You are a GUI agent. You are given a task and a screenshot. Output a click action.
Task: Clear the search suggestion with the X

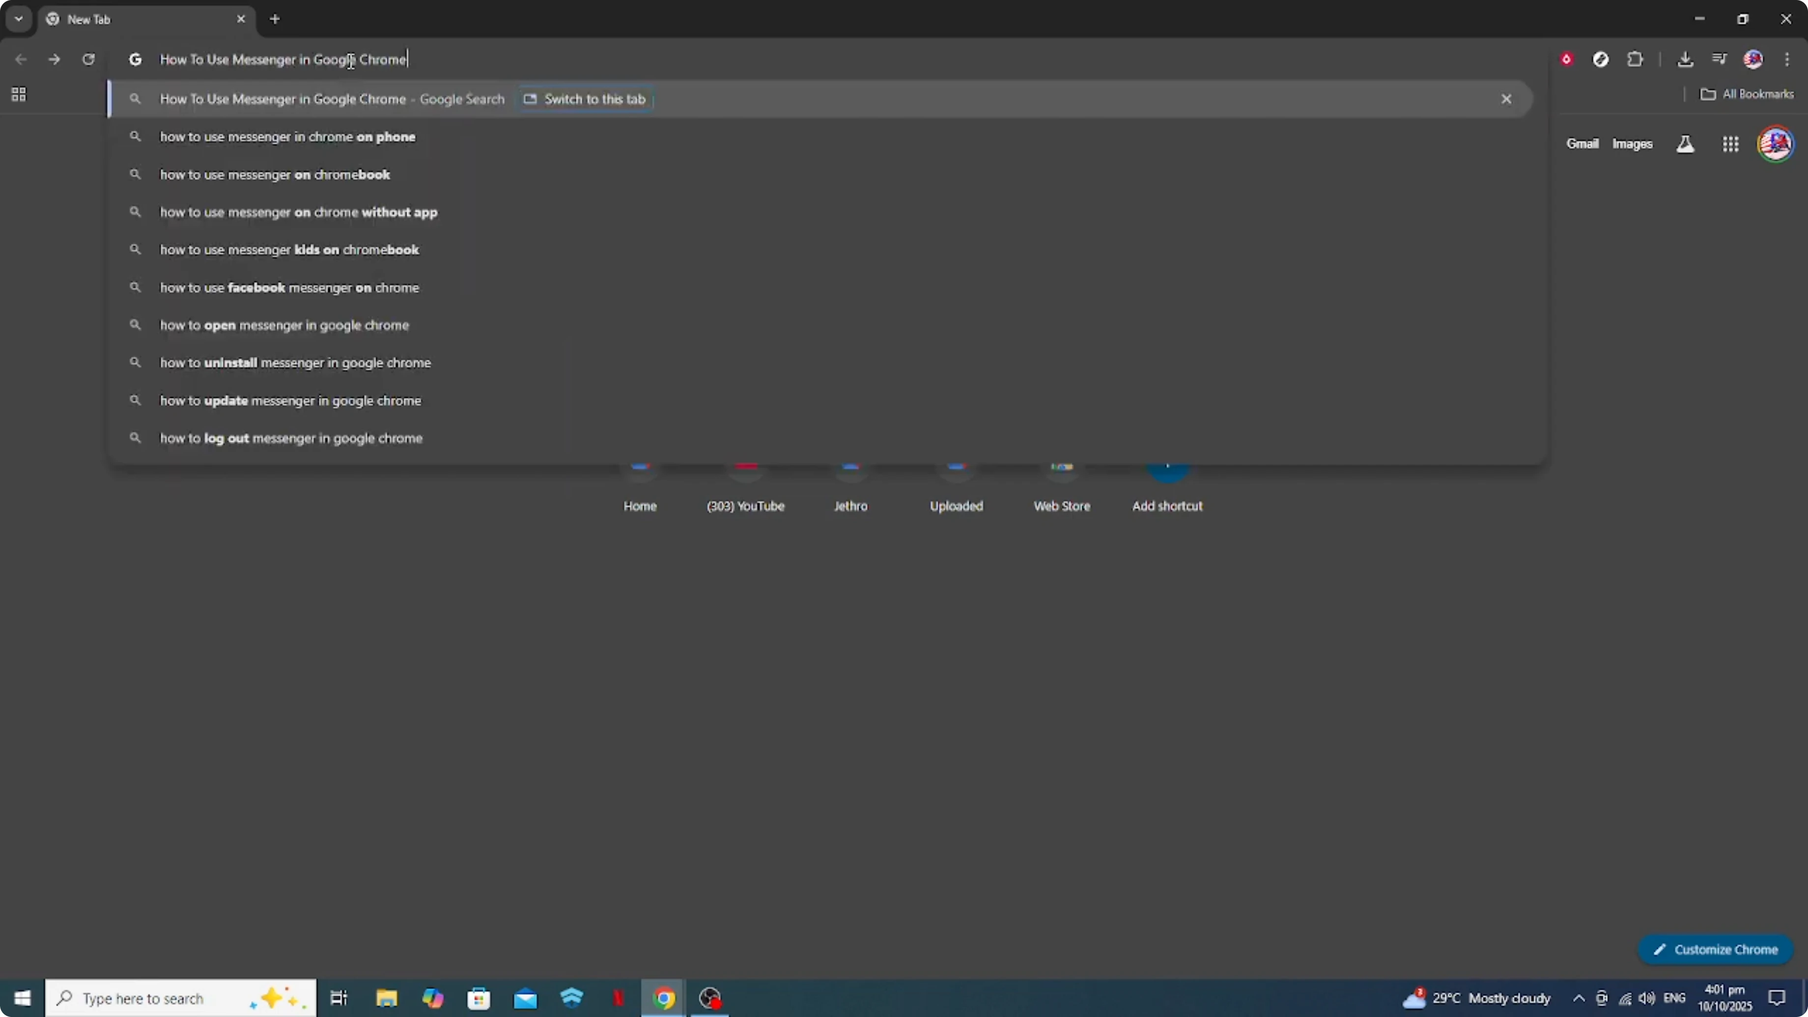[x=1506, y=99]
